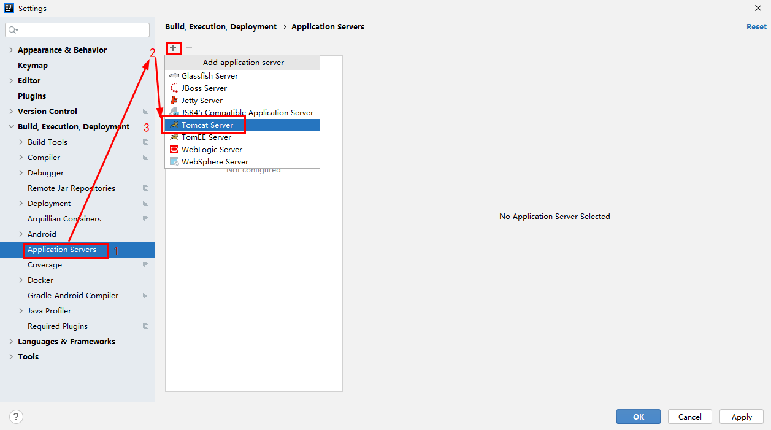Screen dimensions: 771x430
Task: Open Remote Jar Repositories settings
Action: tap(71, 188)
